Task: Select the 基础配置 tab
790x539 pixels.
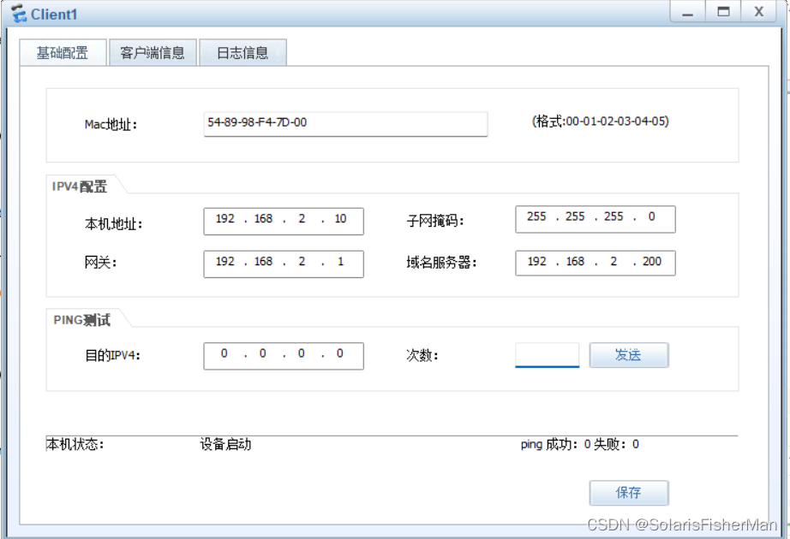Action: click(62, 52)
